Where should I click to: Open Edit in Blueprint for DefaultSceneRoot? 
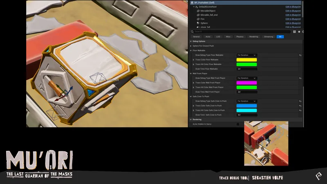pyautogui.click(x=293, y=7)
